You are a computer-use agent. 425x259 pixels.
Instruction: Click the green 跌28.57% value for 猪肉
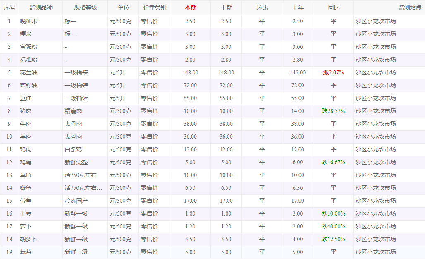333,111
